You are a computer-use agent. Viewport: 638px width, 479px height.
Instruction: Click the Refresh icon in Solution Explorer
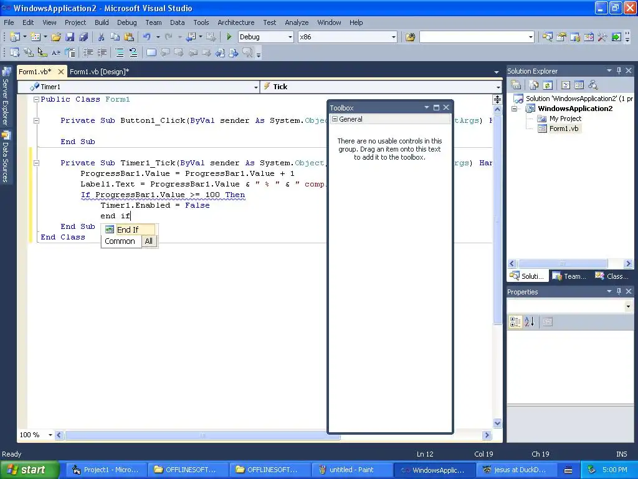pyautogui.click(x=547, y=85)
